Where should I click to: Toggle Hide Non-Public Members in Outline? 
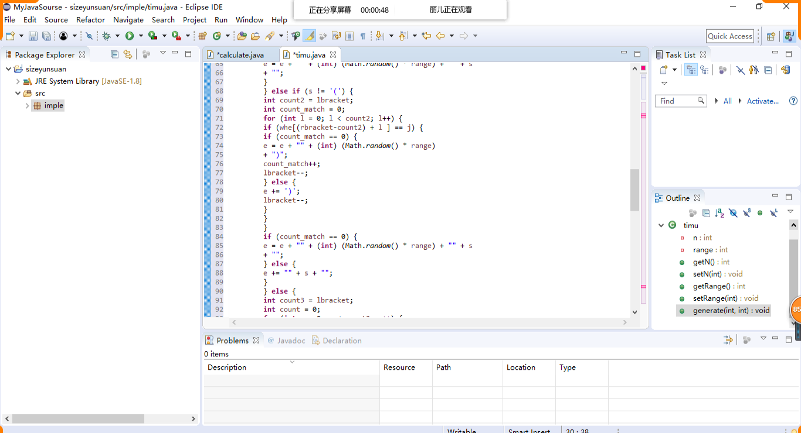tap(760, 213)
